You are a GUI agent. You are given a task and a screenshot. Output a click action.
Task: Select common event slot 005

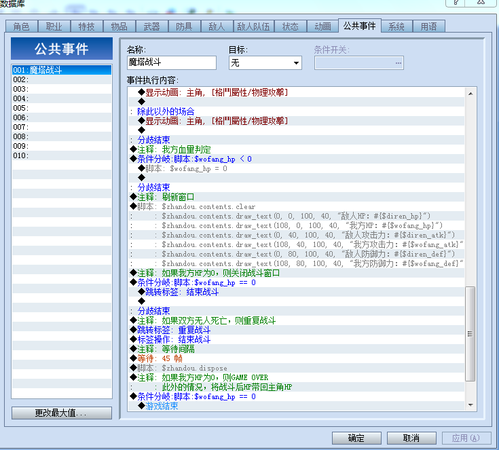pyautogui.click(x=62, y=108)
